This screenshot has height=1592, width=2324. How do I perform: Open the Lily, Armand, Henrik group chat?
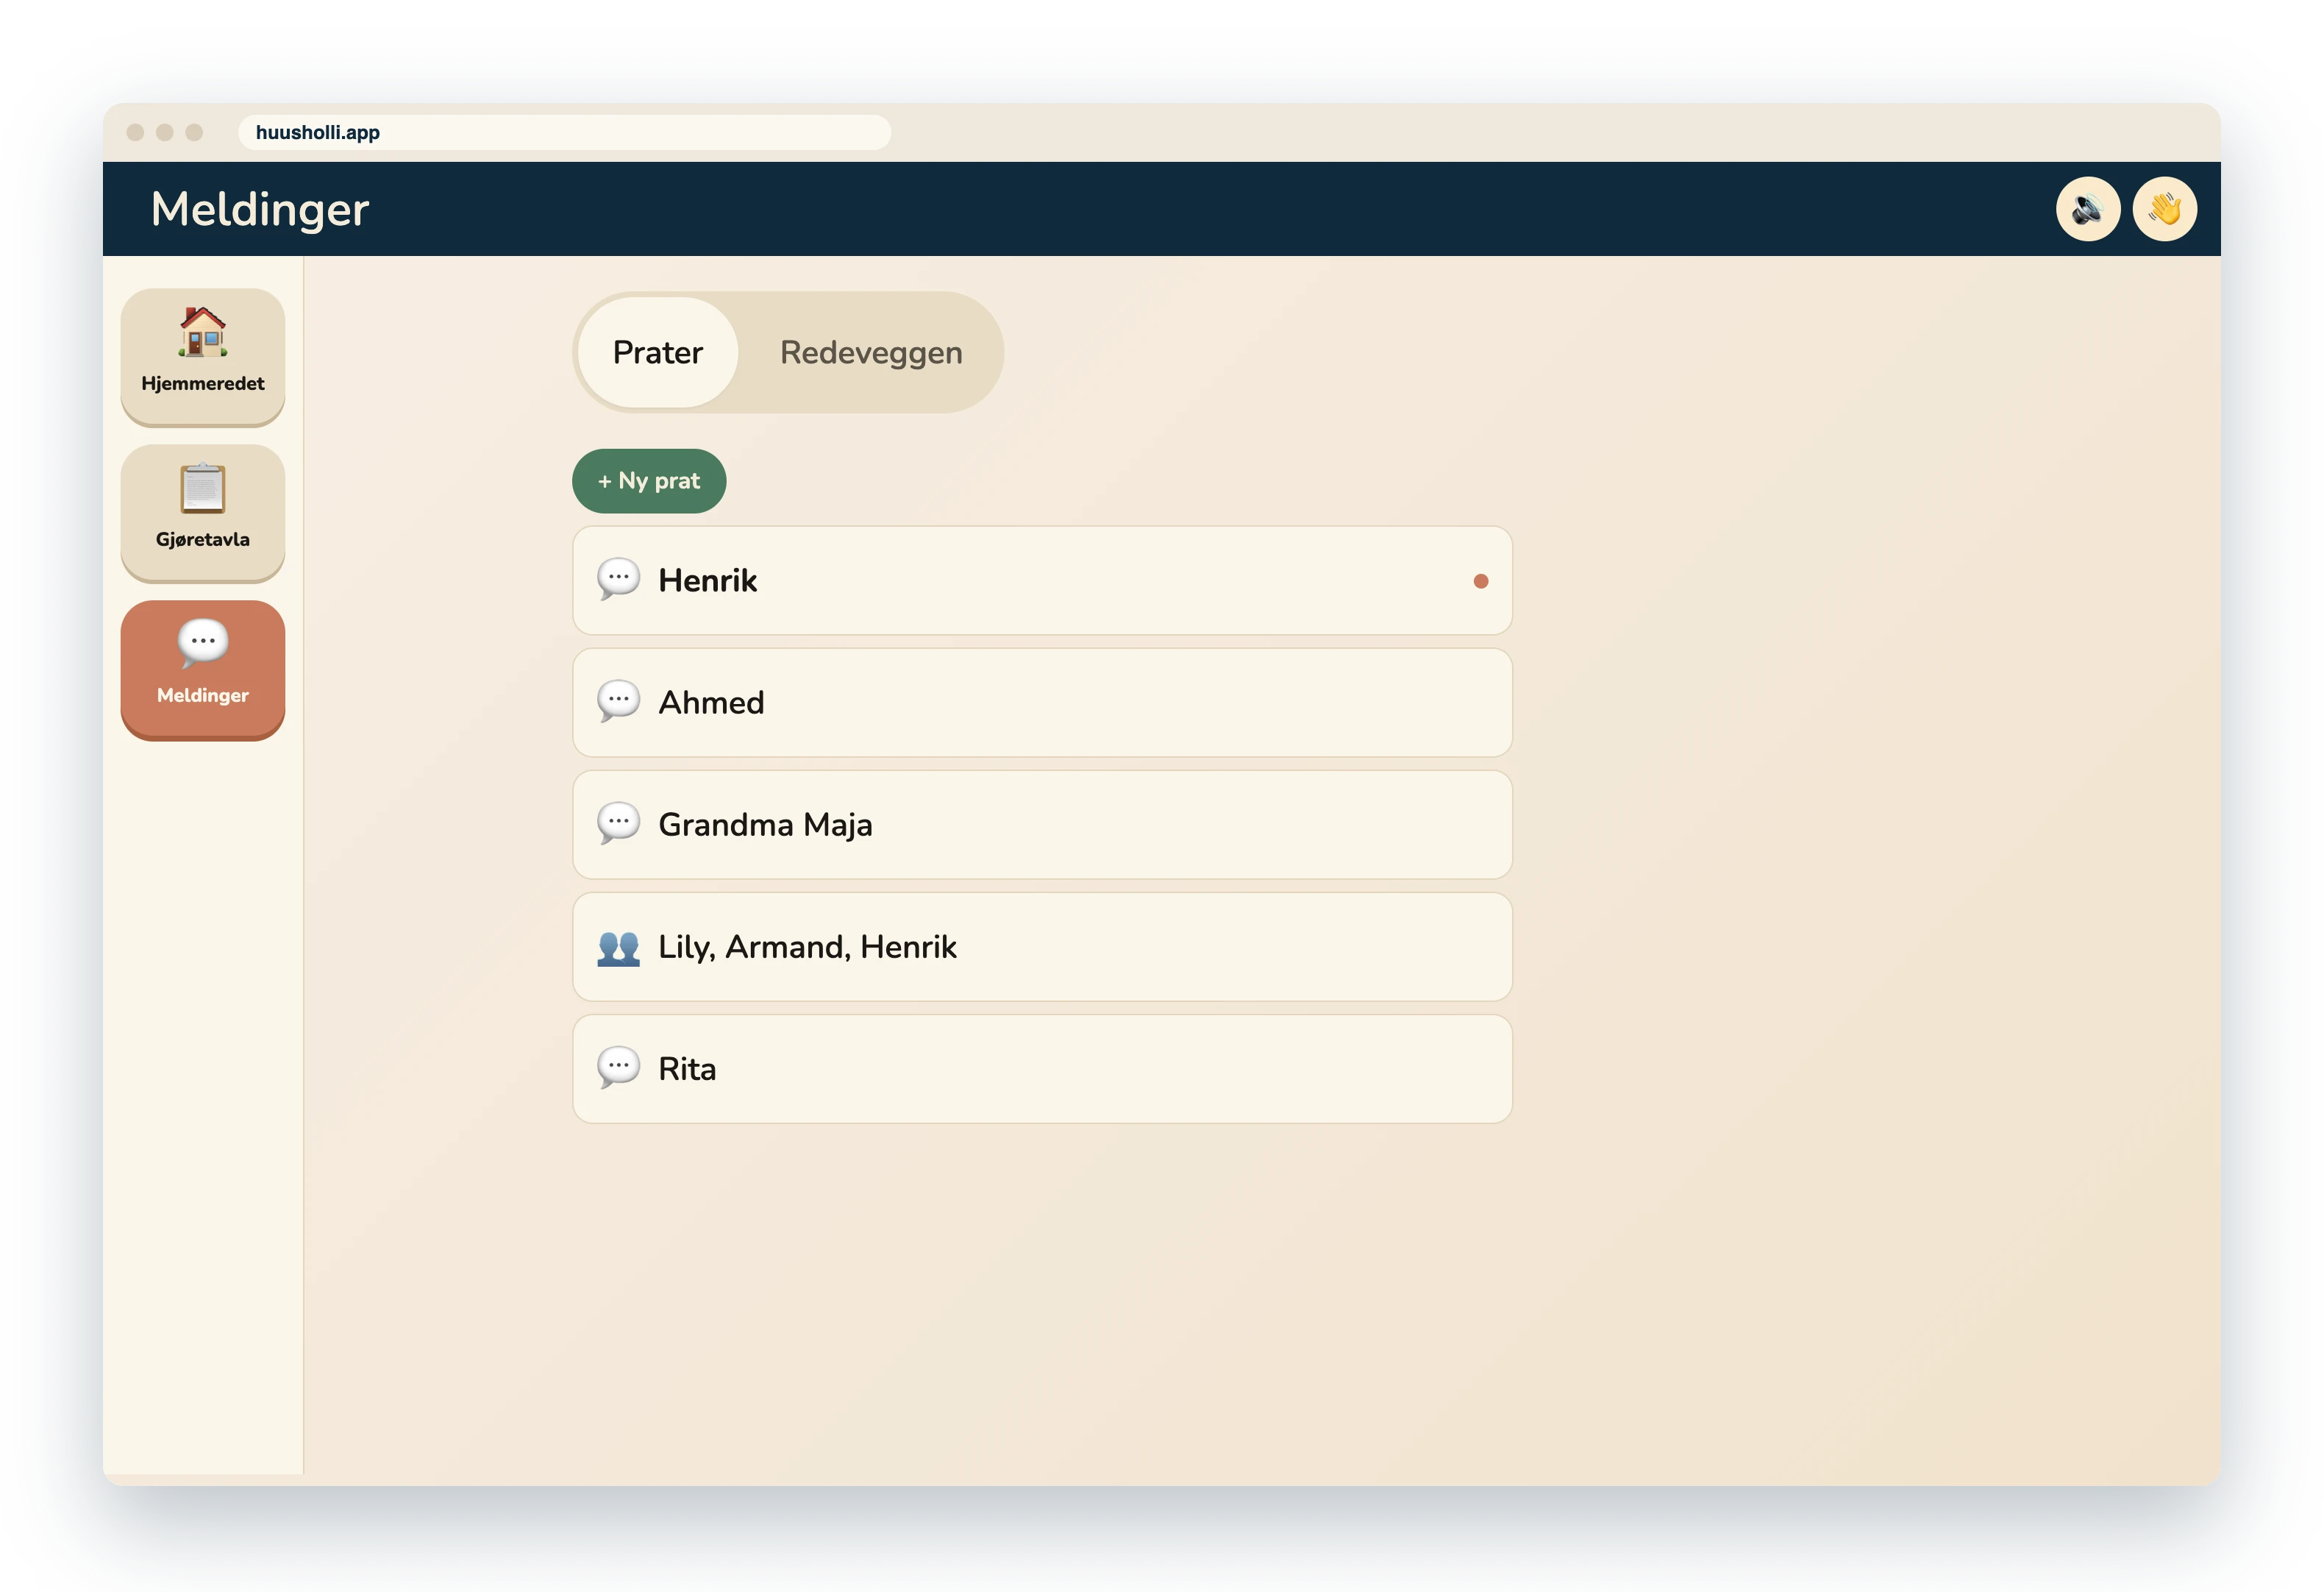(x=1042, y=947)
